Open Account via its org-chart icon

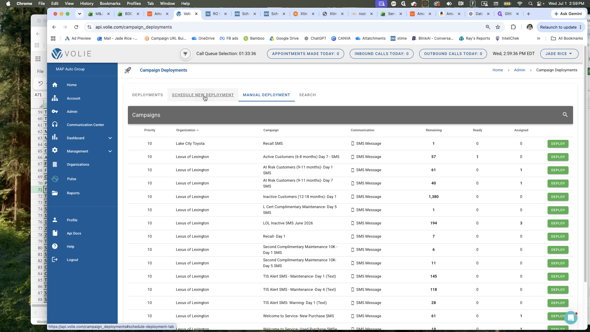coord(55,98)
